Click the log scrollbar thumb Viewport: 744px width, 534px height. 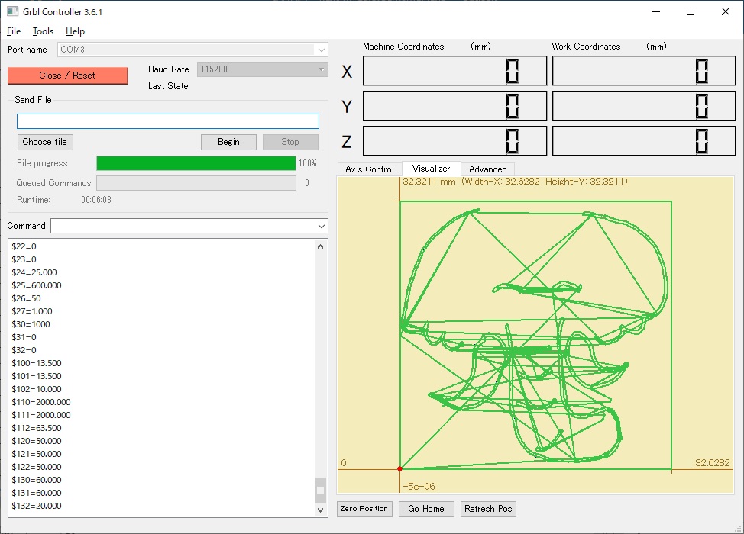point(320,491)
